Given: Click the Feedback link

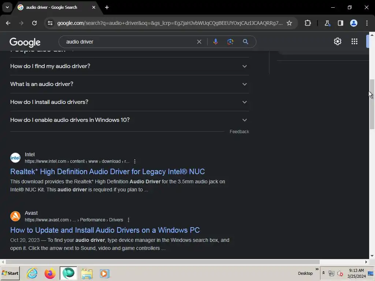Looking at the screenshot, I should 239,132.
